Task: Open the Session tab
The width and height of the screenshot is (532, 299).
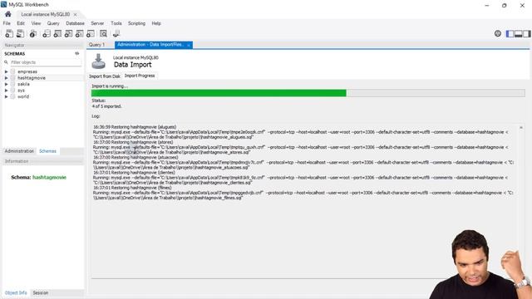Action: click(41, 292)
